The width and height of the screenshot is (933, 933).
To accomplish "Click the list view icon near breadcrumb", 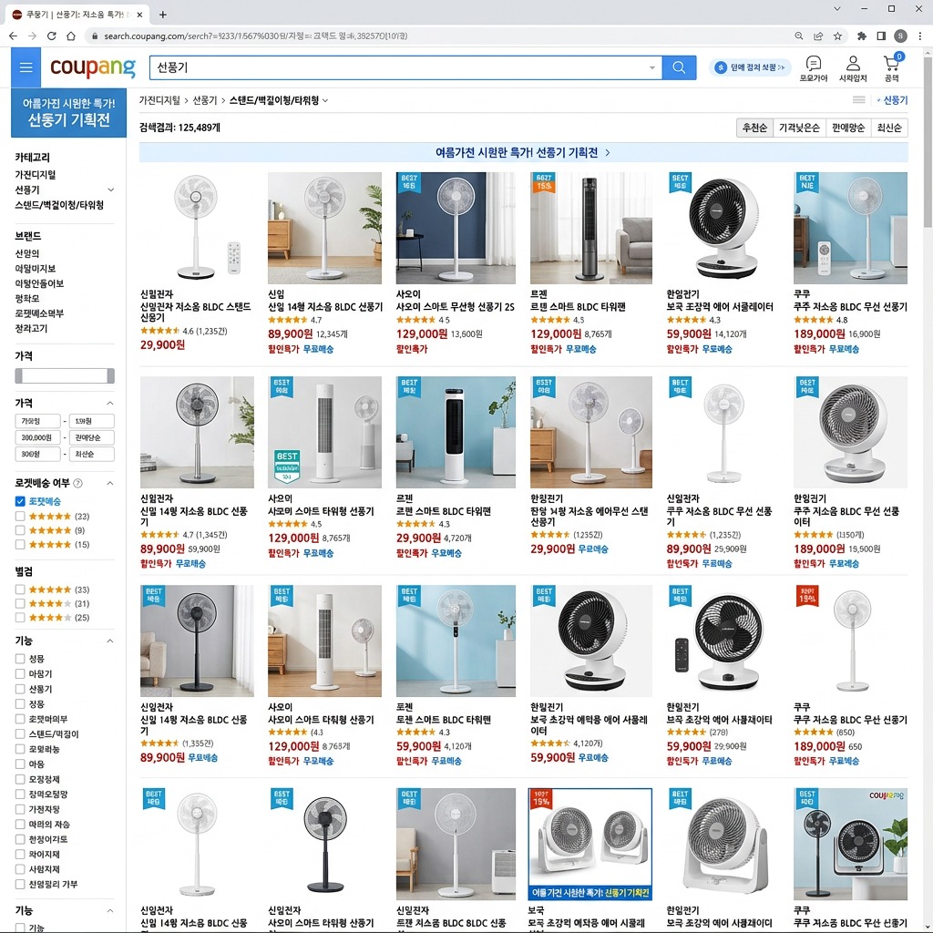I will 858,100.
